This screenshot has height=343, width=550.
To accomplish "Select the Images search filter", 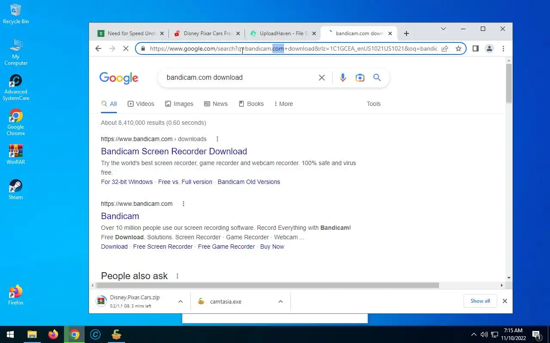I will [179, 104].
